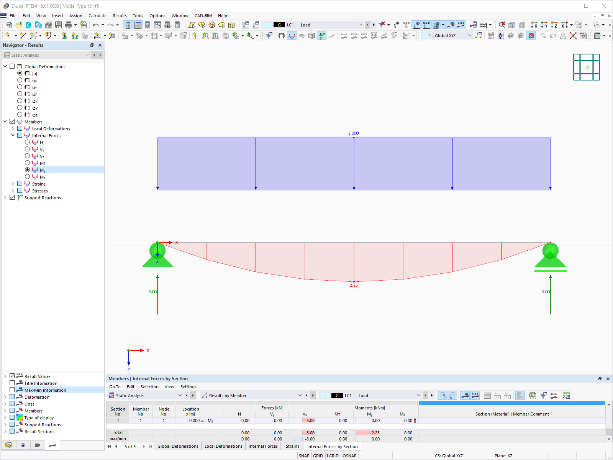613x460 pixels.
Task: Switch to the Strains tab at the bottom
Action: [x=292, y=446]
